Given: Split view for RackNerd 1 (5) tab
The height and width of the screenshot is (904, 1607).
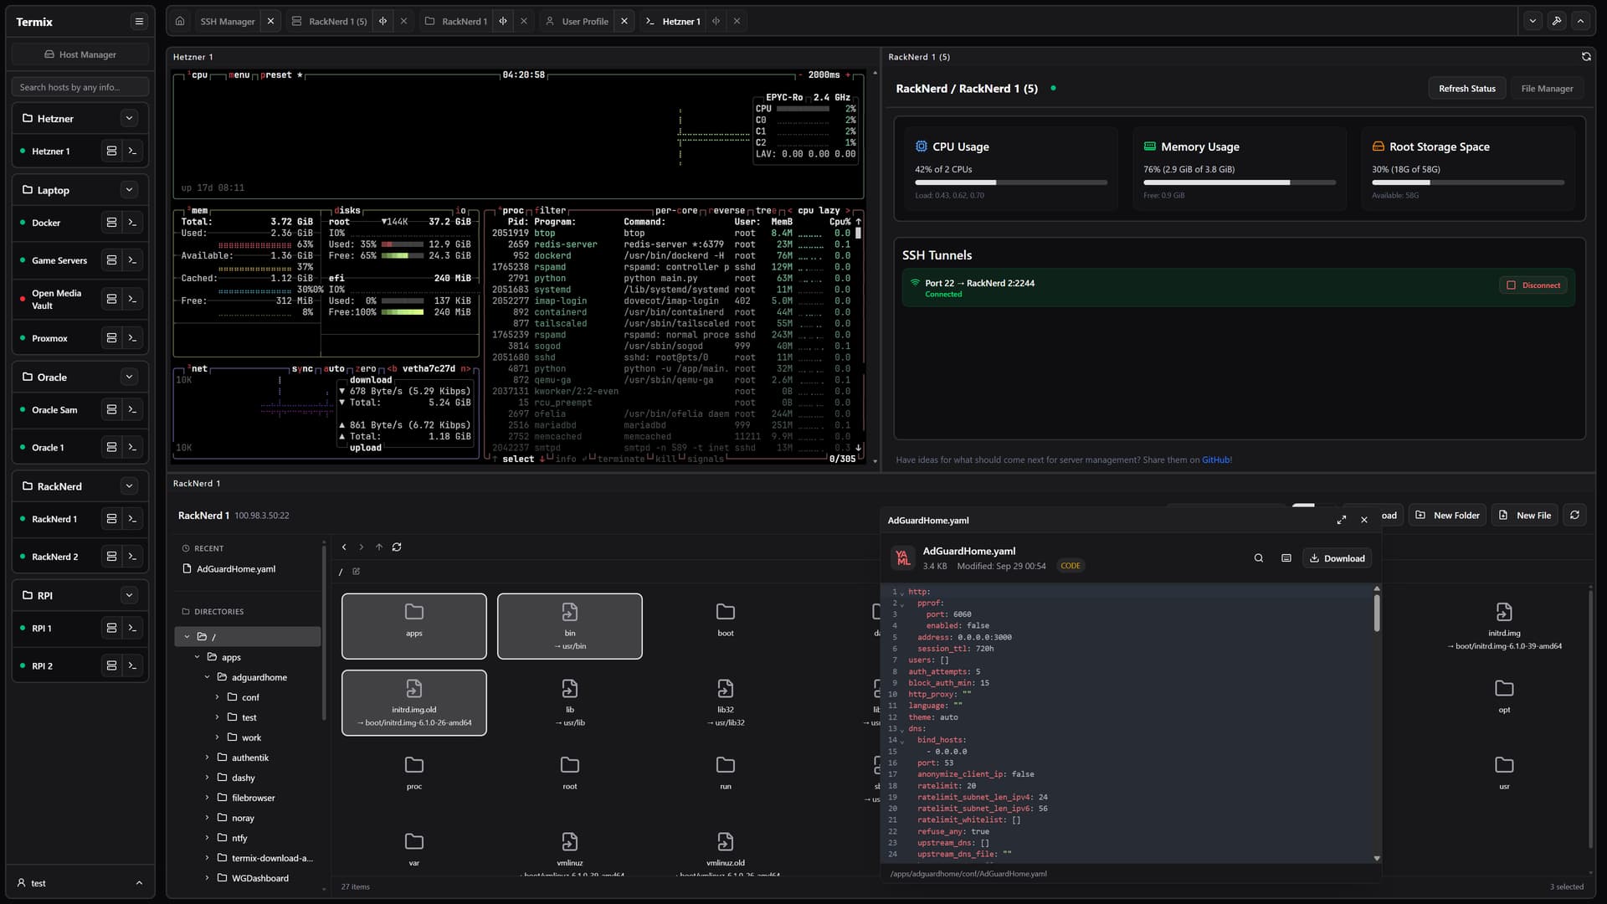Looking at the screenshot, I should pos(382,21).
